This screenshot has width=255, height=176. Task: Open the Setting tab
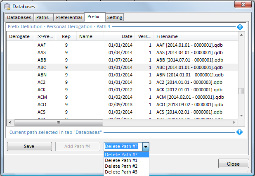pyautogui.click(x=114, y=17)
